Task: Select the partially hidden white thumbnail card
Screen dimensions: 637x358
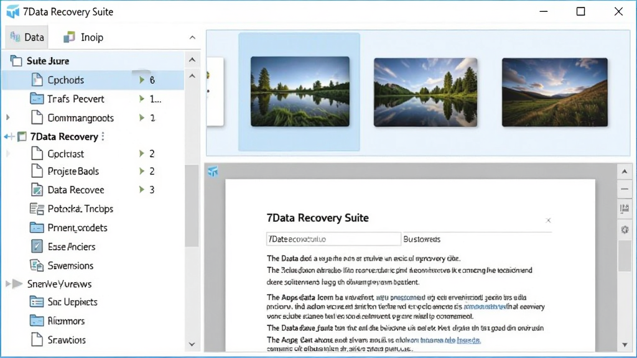Action: [x=215, y=92]
